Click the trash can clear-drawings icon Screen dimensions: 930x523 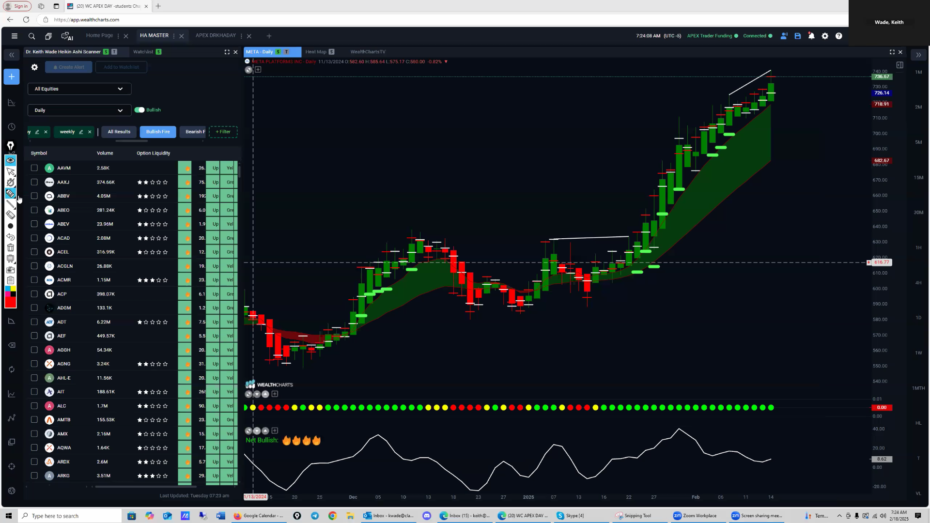pos(10,247)
